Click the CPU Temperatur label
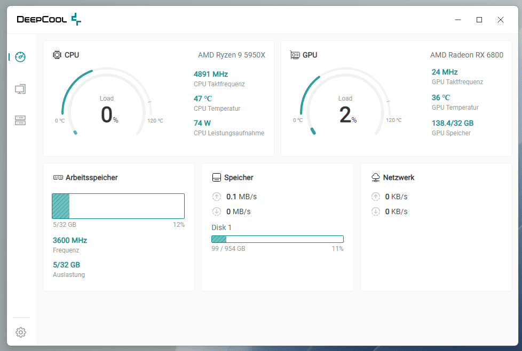 point(217,109)
